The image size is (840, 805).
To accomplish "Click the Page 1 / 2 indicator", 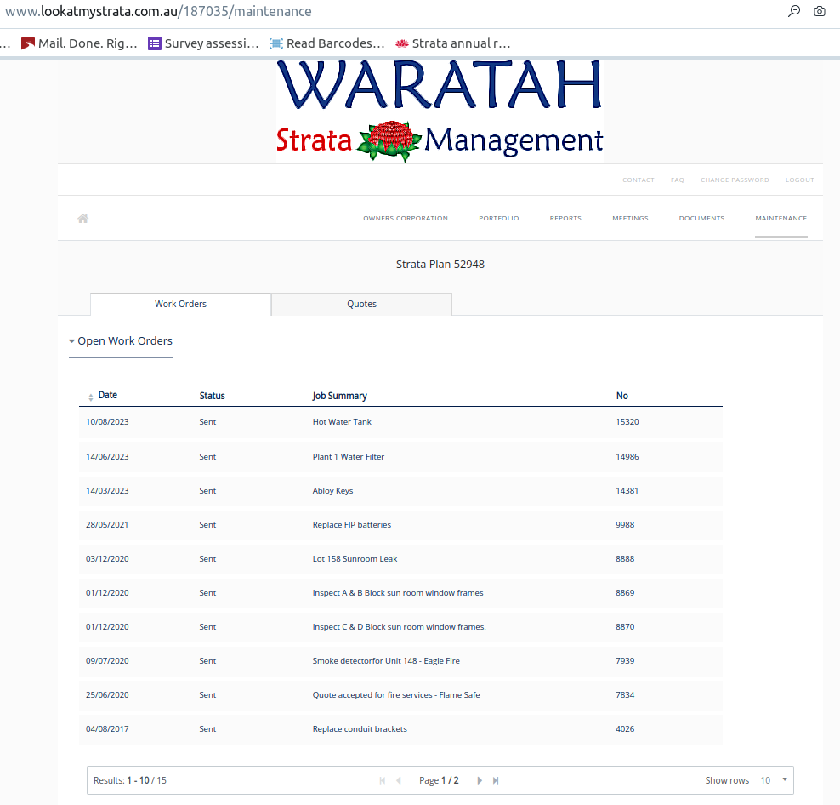I will (x=439, y=781).
